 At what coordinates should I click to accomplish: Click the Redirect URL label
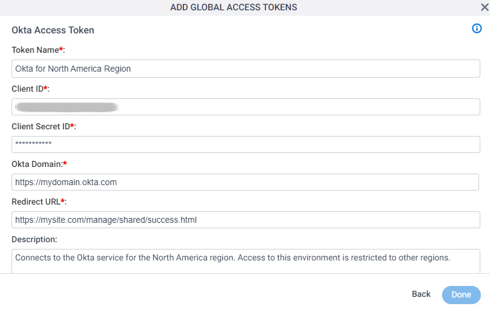coord(39,202)
